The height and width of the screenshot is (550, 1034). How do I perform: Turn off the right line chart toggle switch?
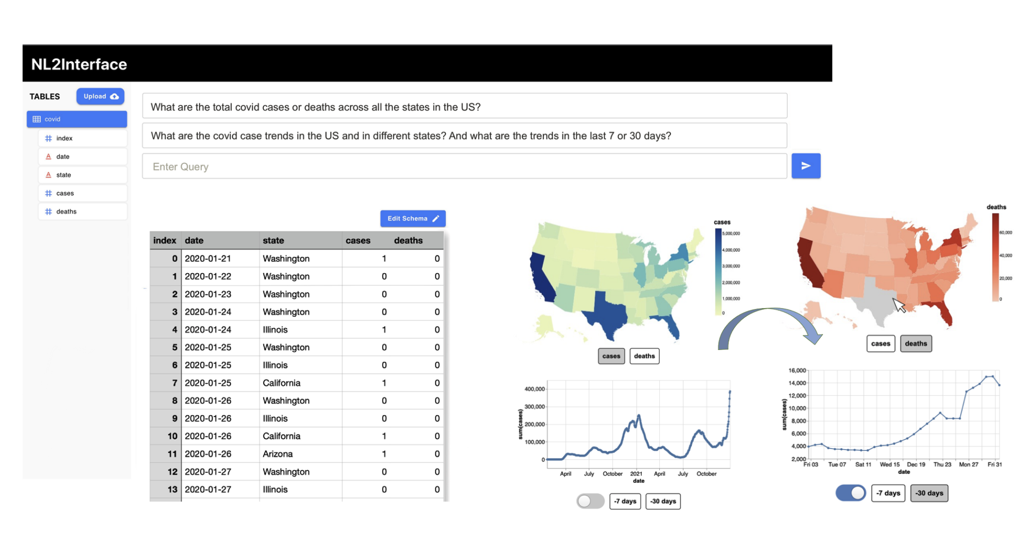850,493
